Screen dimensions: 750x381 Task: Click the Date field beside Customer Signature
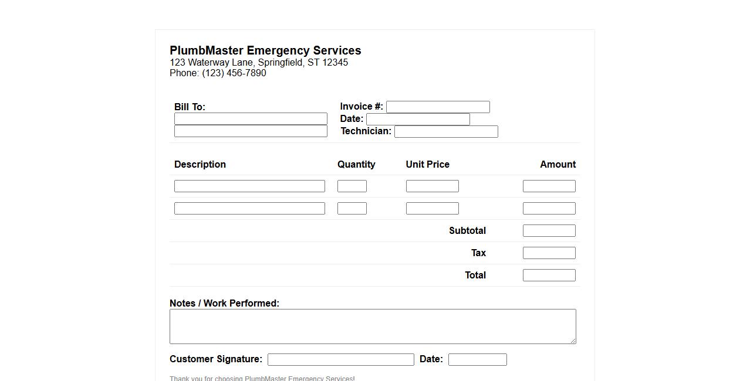click(478, 359)
